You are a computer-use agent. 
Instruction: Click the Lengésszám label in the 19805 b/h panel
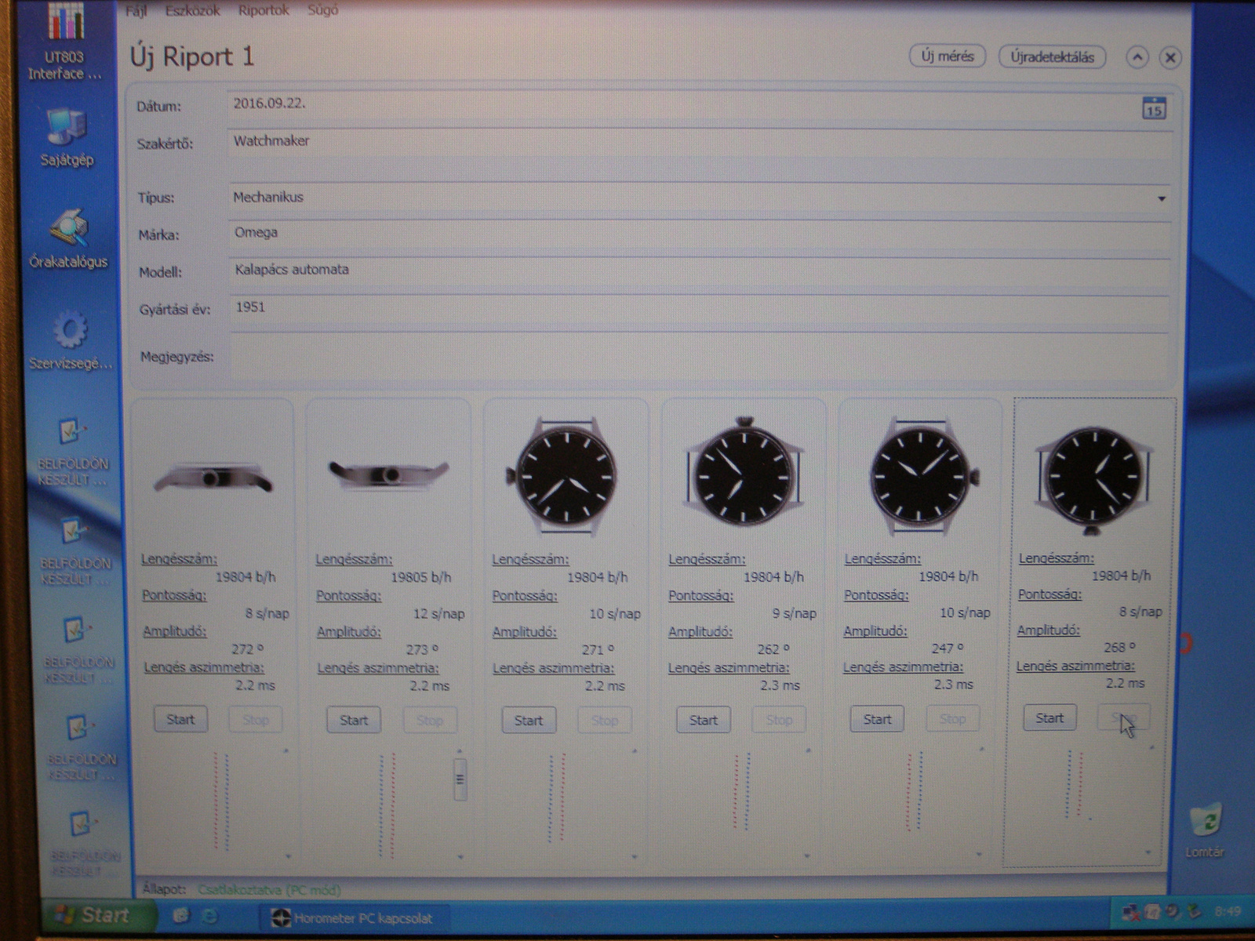(354, 559)
